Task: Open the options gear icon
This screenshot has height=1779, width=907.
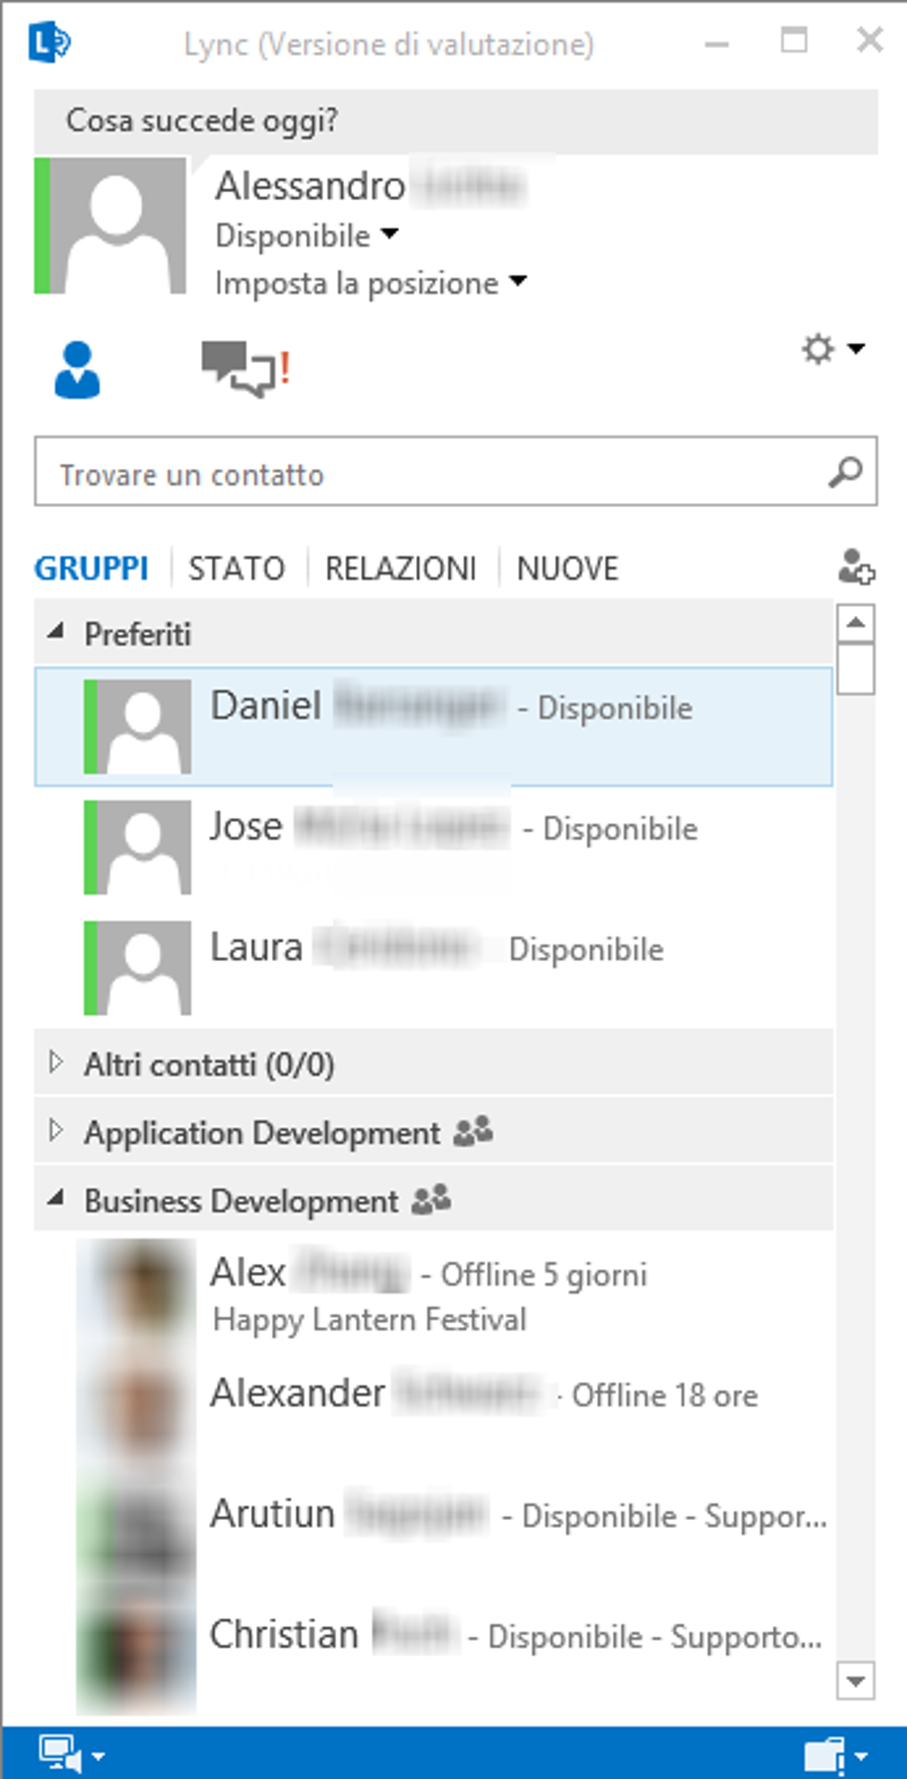Action: coord(818,349)
